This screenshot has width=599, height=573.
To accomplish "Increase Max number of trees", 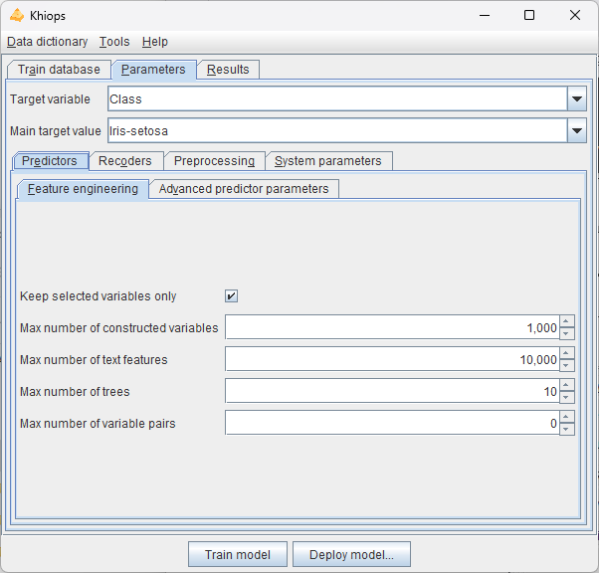I will 566,385.
